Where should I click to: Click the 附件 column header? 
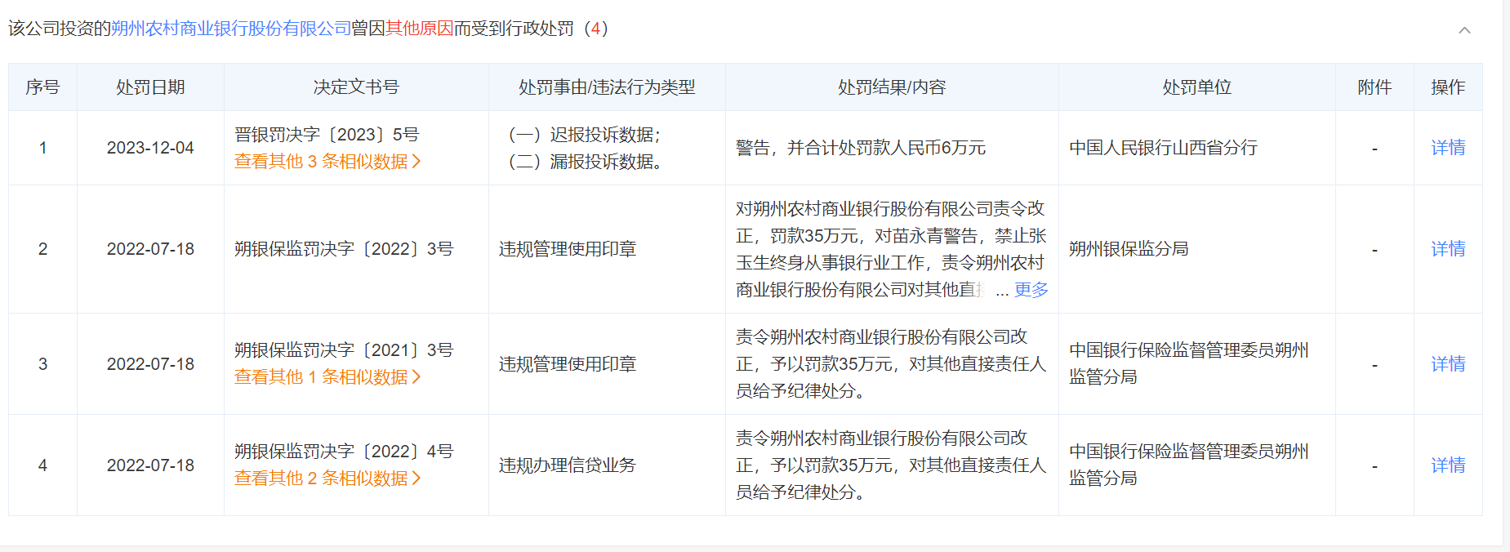pyautogui.click(x=1374, y=87)
